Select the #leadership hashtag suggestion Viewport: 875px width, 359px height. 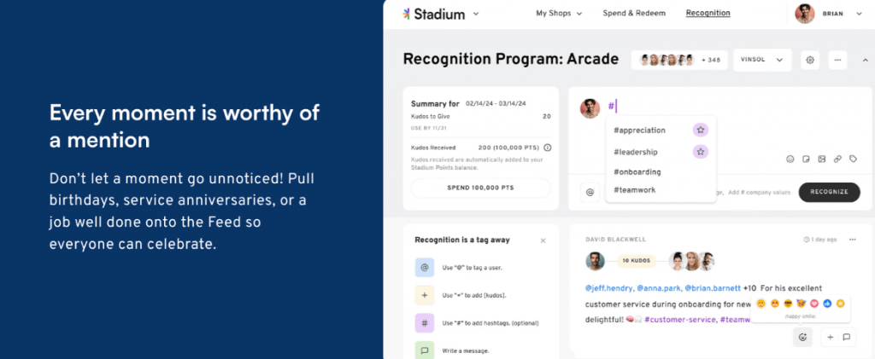pyautogui.click(x=636, y=152)
